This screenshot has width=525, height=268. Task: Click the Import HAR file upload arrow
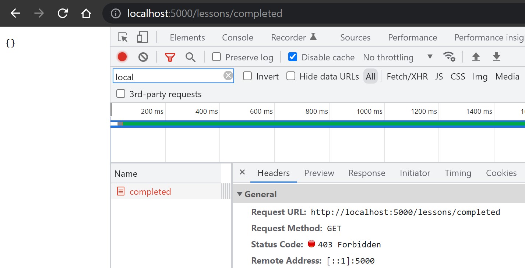click(476, 57)
